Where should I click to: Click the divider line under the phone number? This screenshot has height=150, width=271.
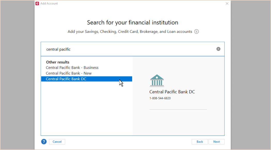pyautogui.click(x=178, y=110)
